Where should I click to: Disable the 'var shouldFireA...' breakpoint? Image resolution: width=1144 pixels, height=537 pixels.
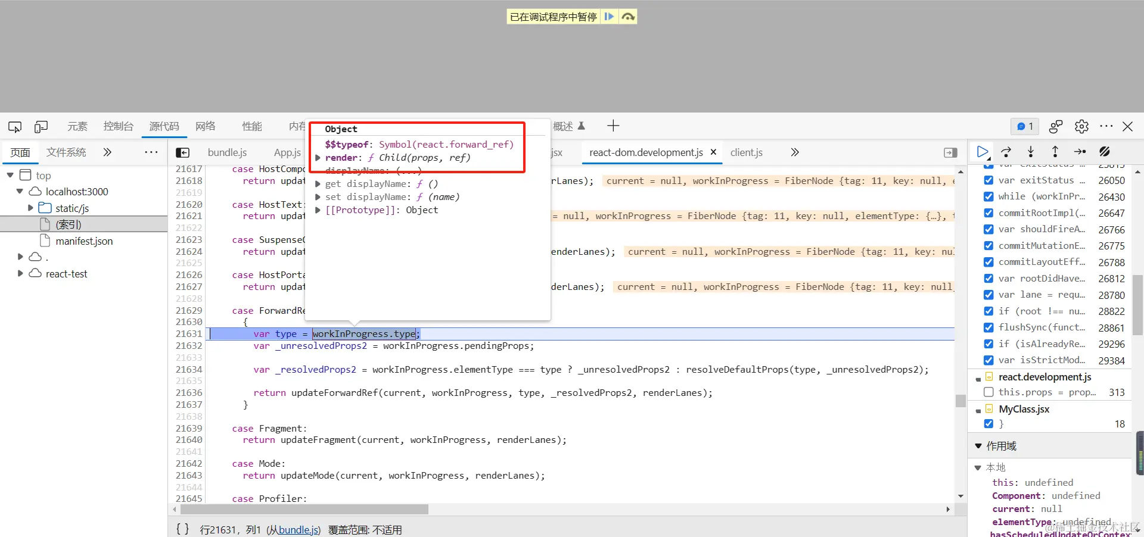[988, 229]
